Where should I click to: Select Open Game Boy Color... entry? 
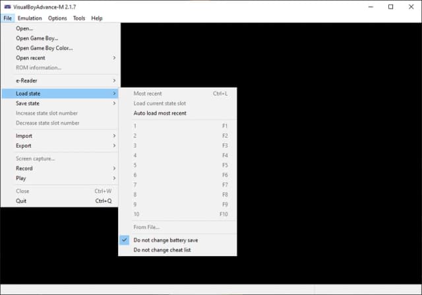[60, 48]
